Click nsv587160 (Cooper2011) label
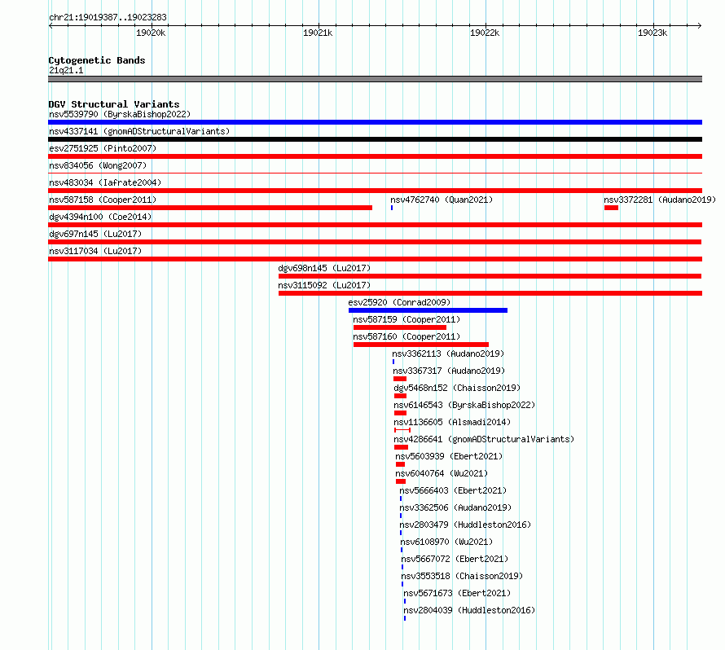 [x=406, y=336]
